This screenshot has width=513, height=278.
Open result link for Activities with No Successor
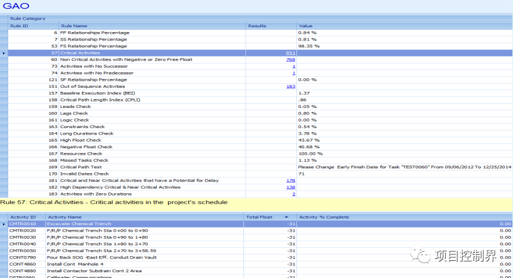(294, 66)
